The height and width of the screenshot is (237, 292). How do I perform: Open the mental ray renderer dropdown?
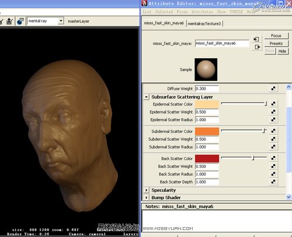click(x=61, y=21)
